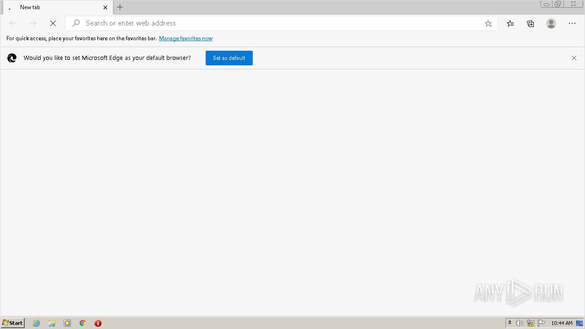This screenshot has height=329, width=585.
Task: Launch Google Chrome from the taskbar
Action: [83, 323]
